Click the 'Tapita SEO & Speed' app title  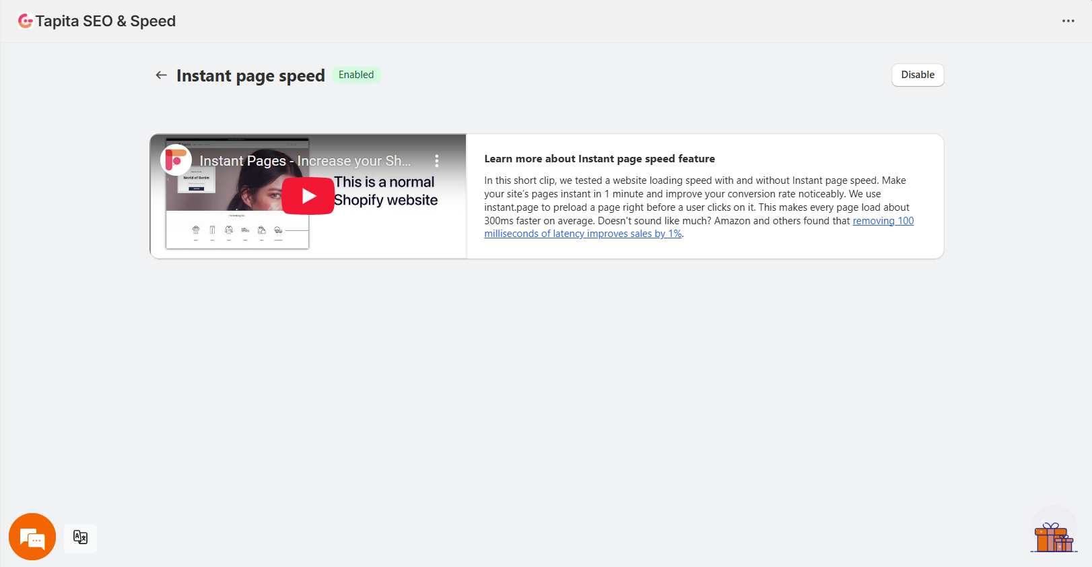pyautogui.click(x=106, y=22)
